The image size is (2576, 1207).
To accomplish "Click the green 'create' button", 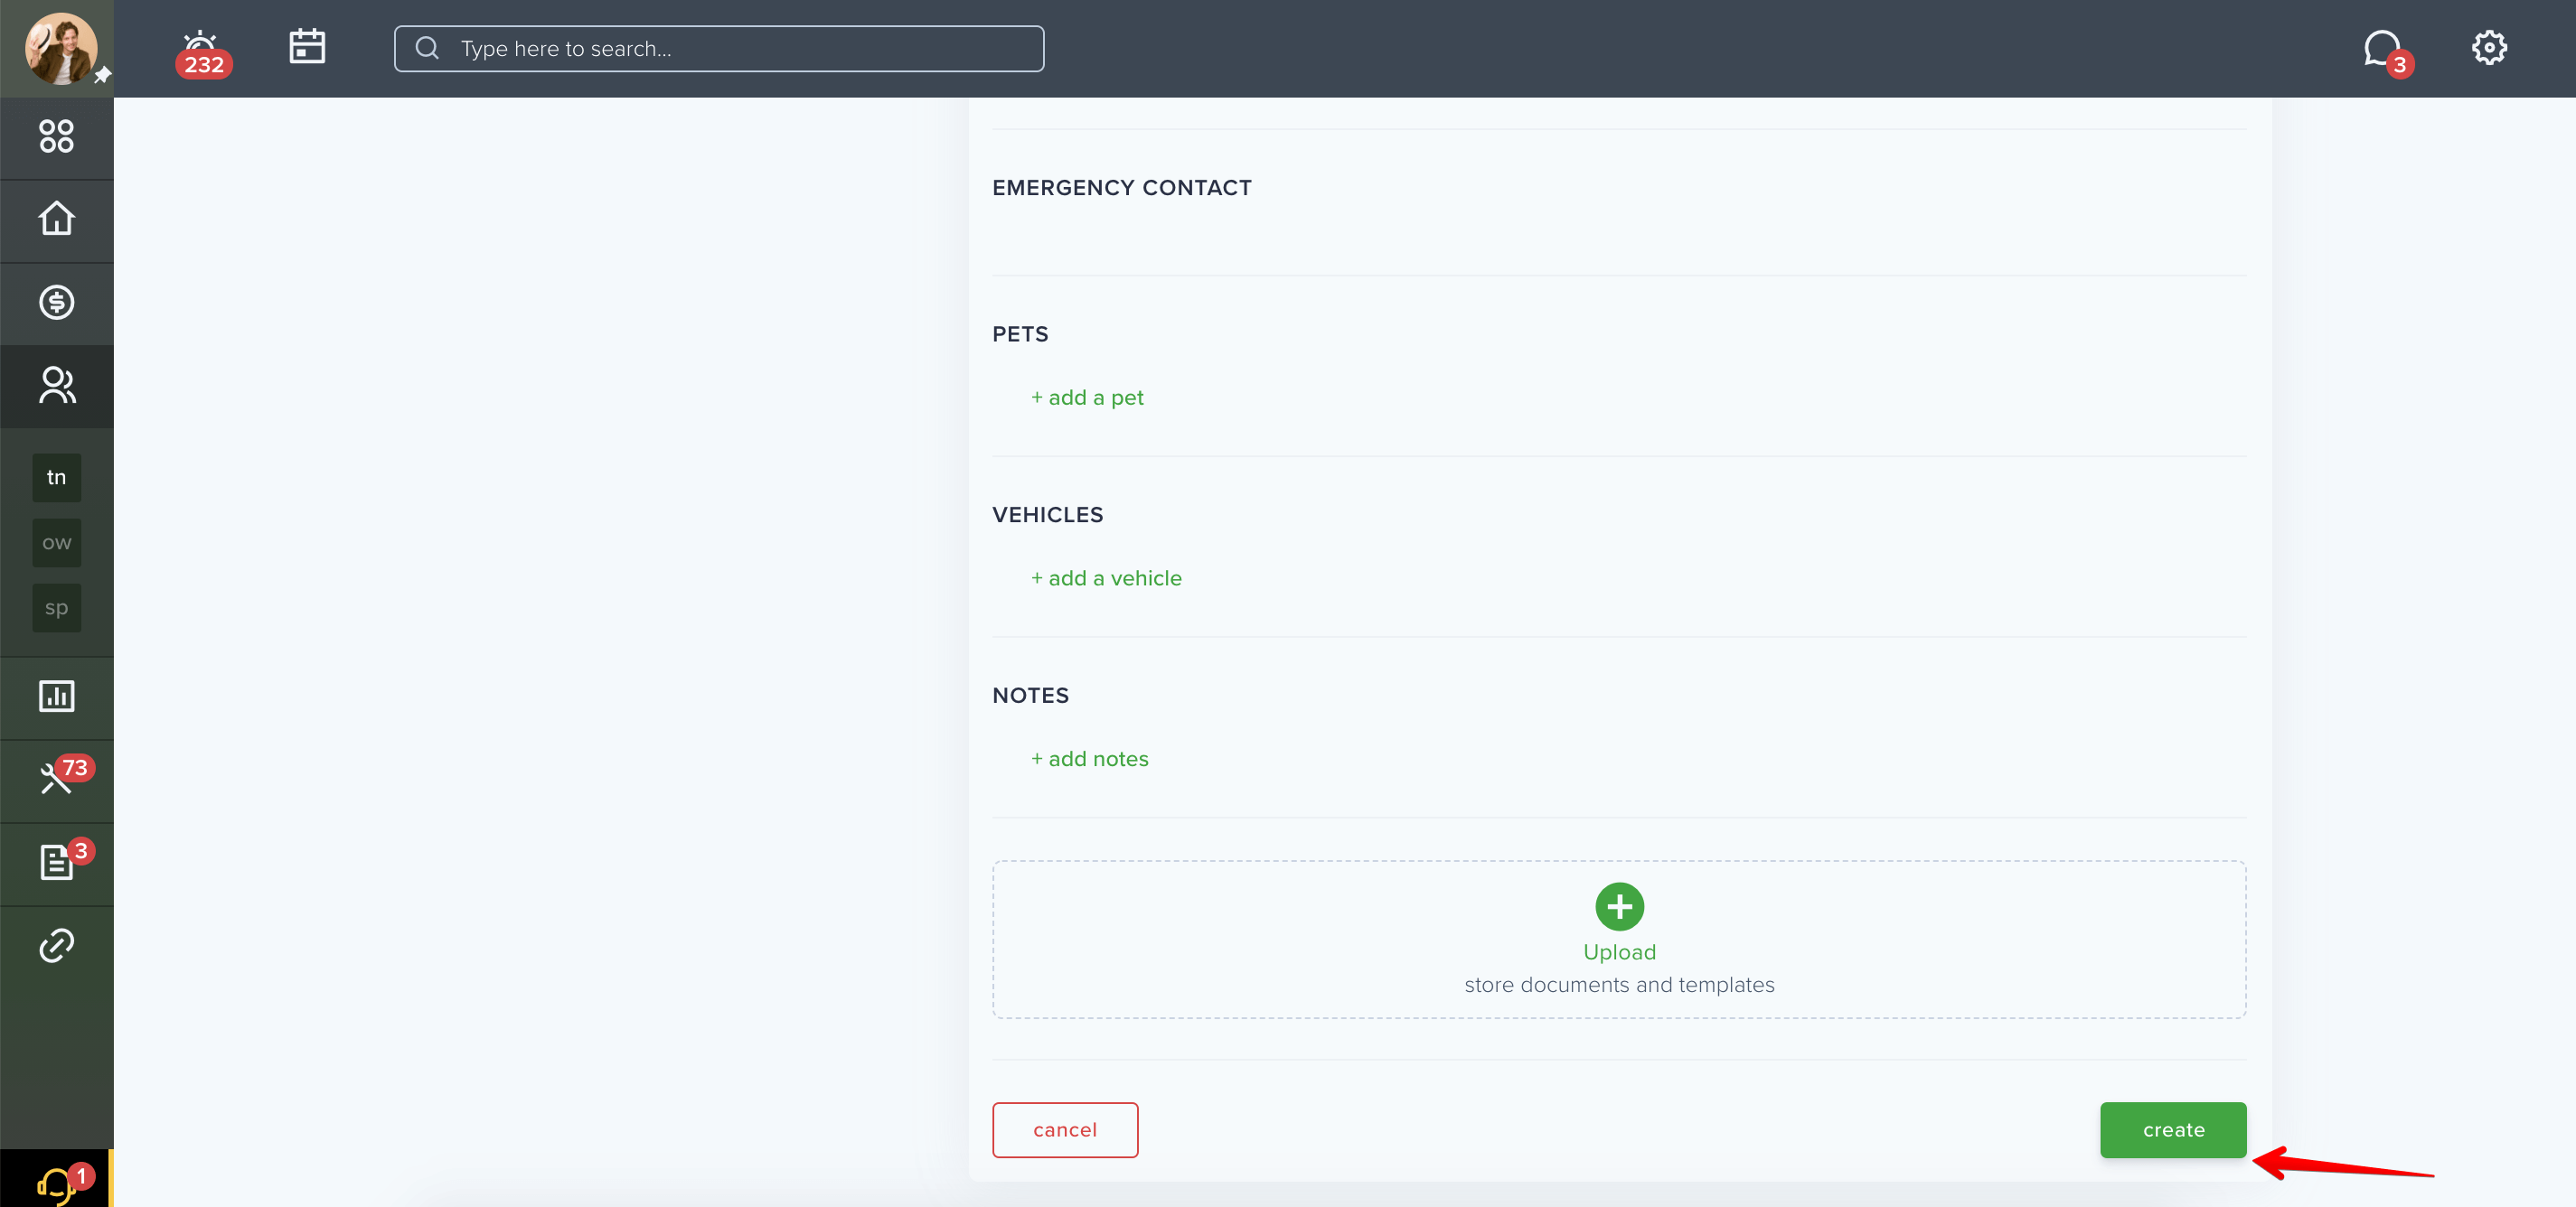I will (2173, 1130).
